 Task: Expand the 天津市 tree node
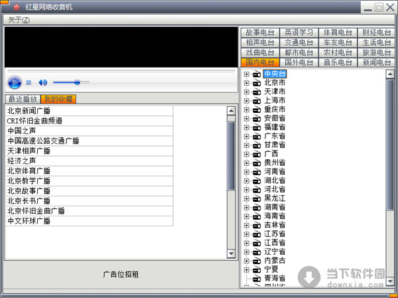click(x=246, y=92)
